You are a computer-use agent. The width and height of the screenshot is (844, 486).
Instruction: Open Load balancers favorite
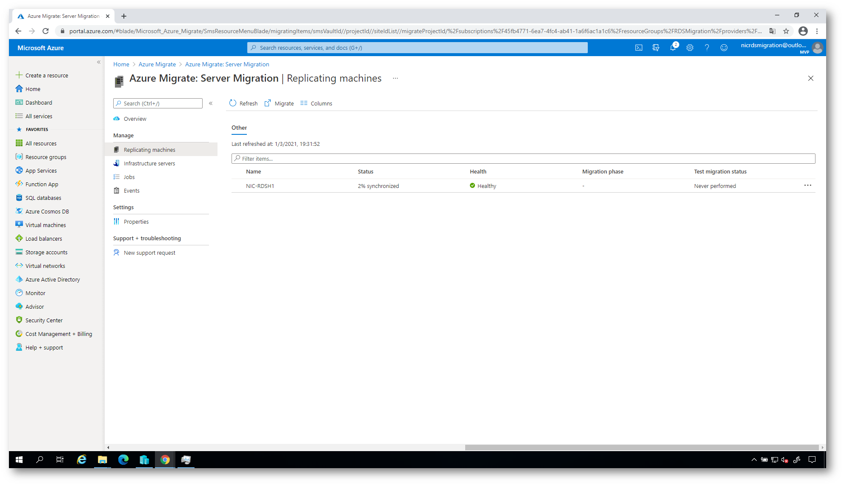(39, 239)
